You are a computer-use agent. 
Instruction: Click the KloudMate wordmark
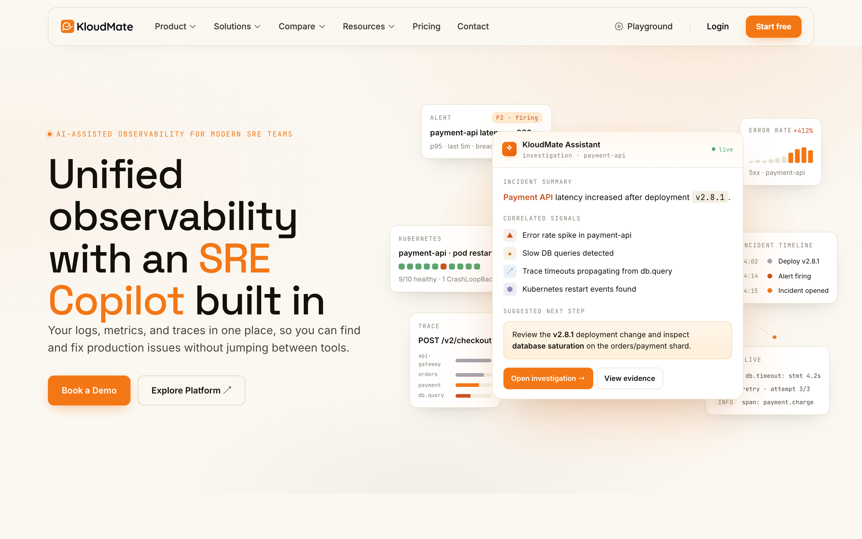point(105,27)
